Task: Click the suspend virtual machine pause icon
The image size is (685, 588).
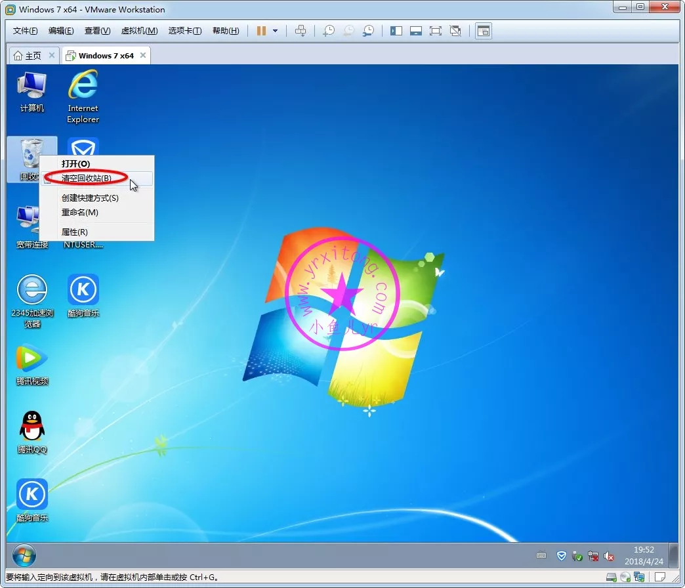Action: pyautogui.click(x=261, y=31)
